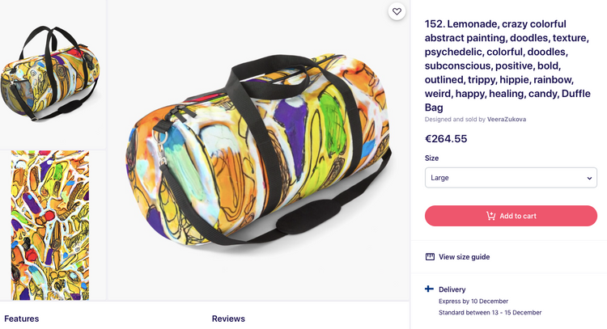Click the €264.55 price
The height and width of the screenshot is (329, 607).
[446, 138]
